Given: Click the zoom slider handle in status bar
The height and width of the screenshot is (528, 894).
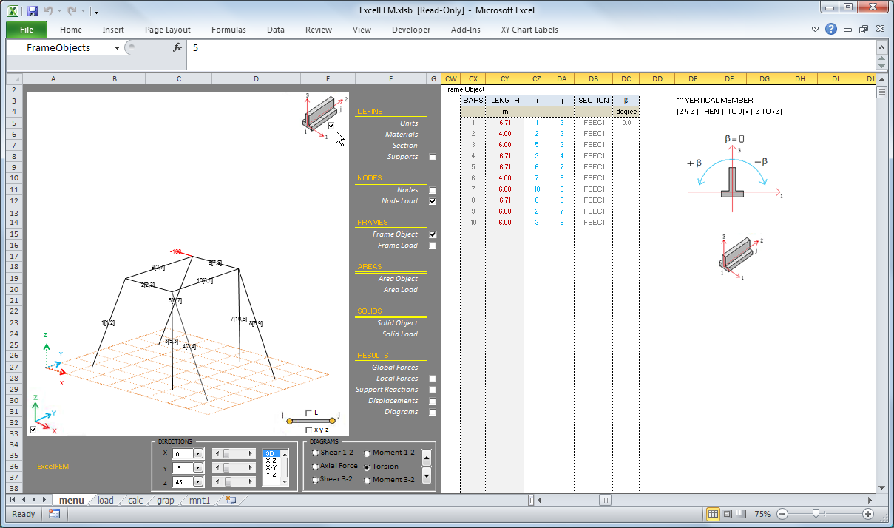Looking at the screenshot, I should [815, 514].
